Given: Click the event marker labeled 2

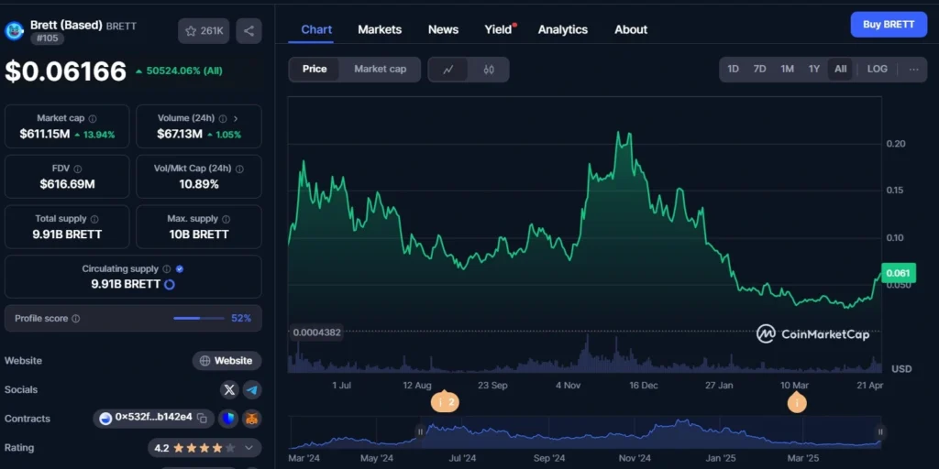Looking at the screenshot, I should coord(445,403).
